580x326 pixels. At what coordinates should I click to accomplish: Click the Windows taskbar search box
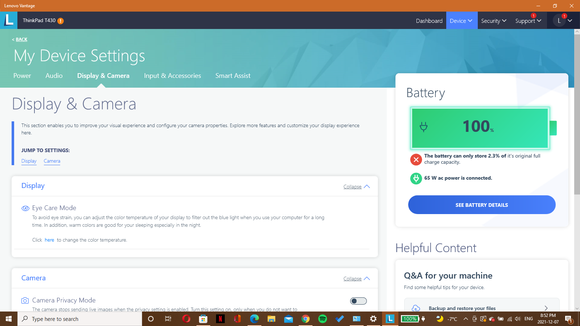80,319
